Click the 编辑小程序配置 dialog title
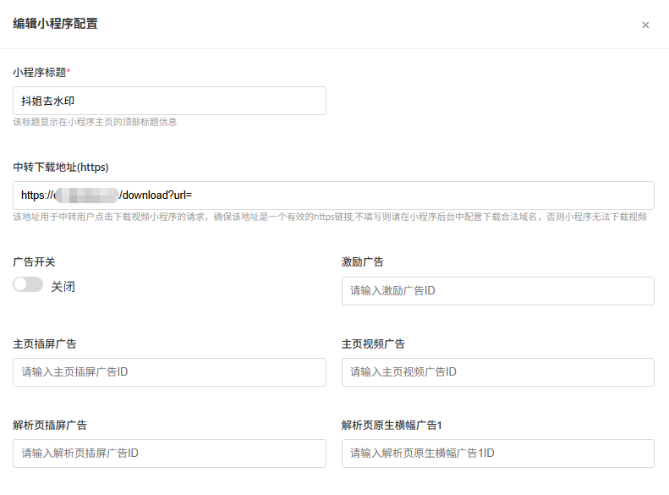Viewport: 669px width, 495px height. pyautogui.click(x=55, y=24)
